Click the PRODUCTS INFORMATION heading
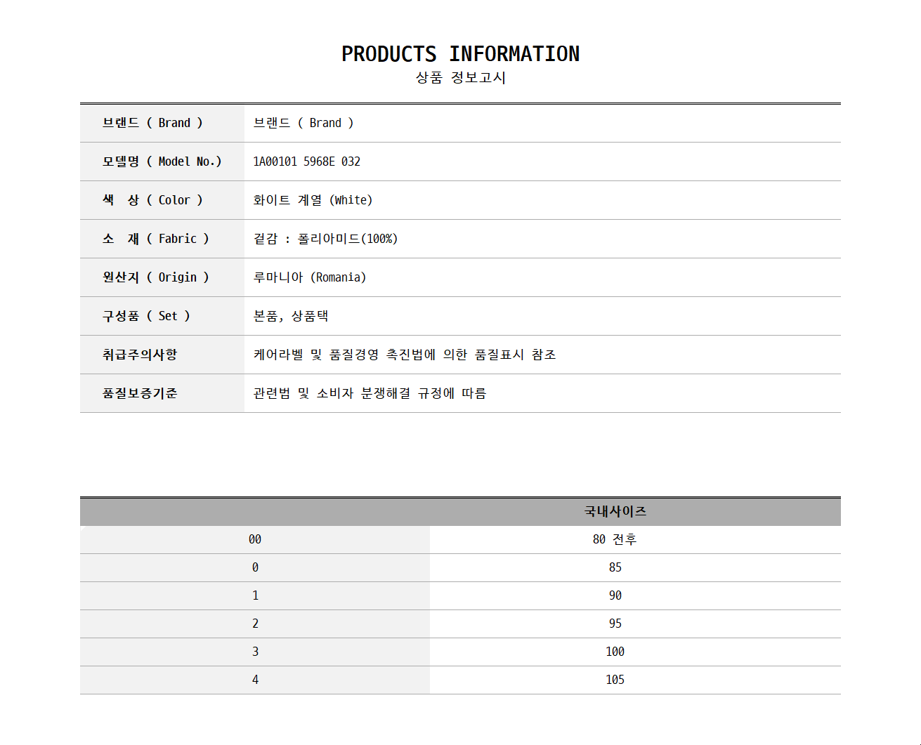 click(x=460, y=54)
